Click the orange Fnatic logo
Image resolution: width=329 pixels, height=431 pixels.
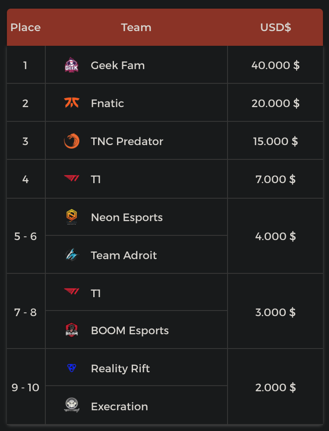tap(72, 103)
